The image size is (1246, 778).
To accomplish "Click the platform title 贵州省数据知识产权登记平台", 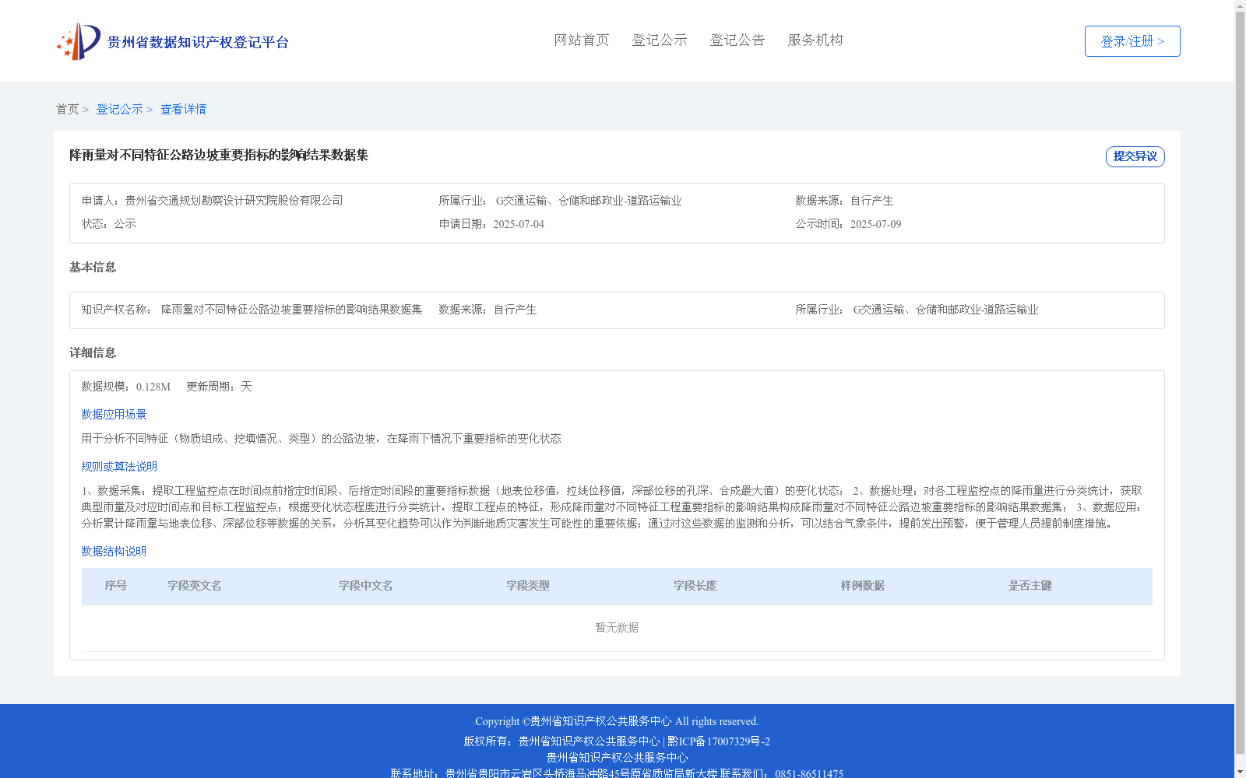I will (x=198, y=42).
